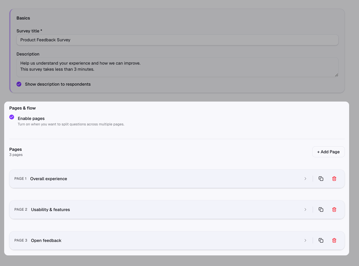Screen dimensions: 359x266
Task: Open Page 2 details with the chevron
Action: coord(305,210)
